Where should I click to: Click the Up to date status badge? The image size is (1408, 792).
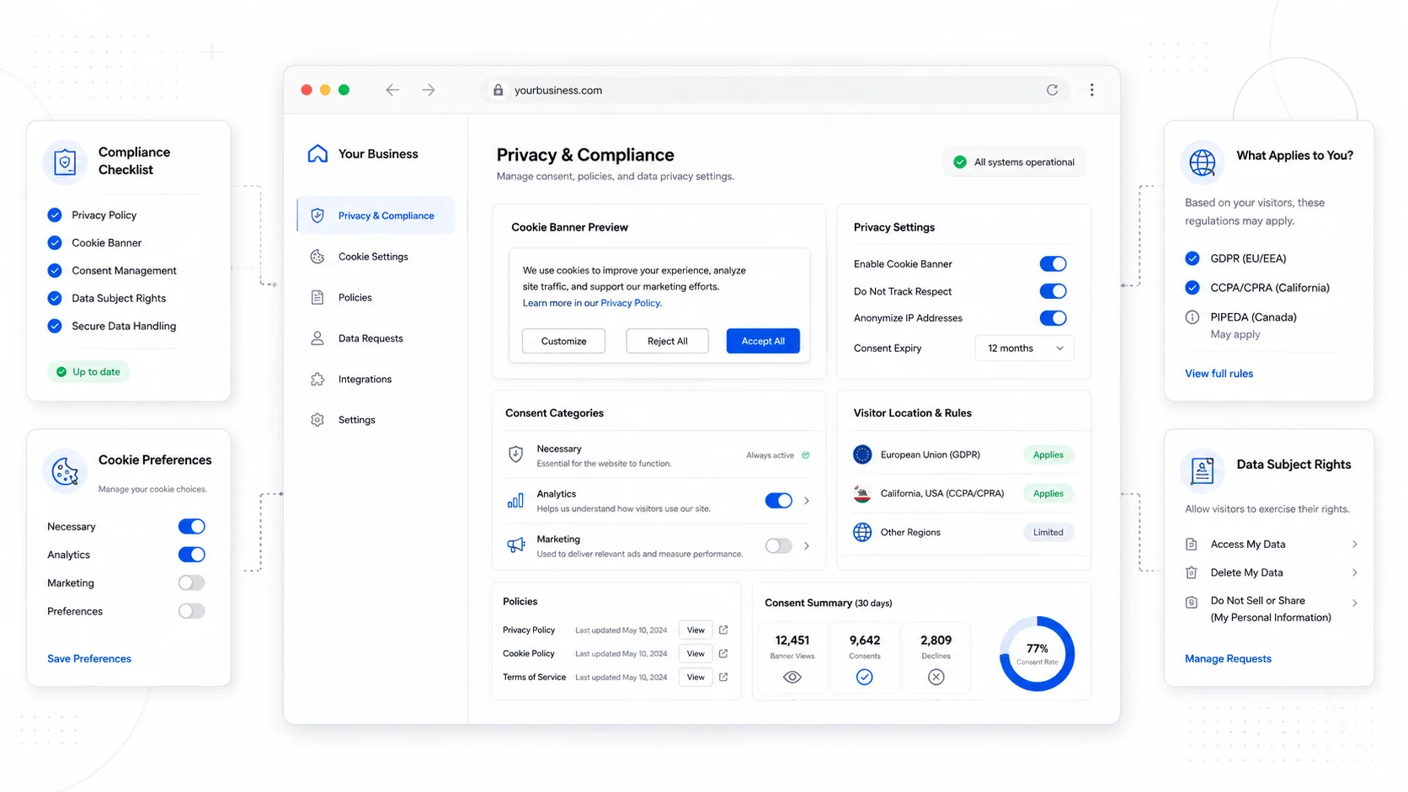click(x=88, y=372)
